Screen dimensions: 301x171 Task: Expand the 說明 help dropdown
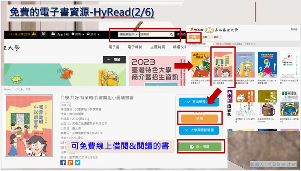coord(78,34)
